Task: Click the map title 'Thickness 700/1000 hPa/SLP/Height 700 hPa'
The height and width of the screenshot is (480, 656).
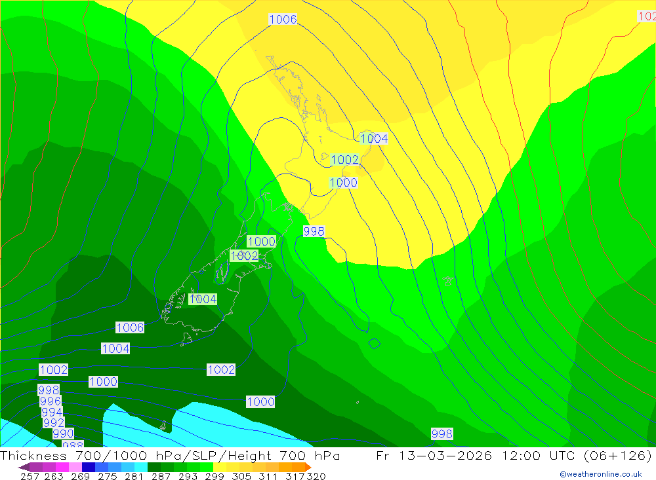Action: coord(170,456)
